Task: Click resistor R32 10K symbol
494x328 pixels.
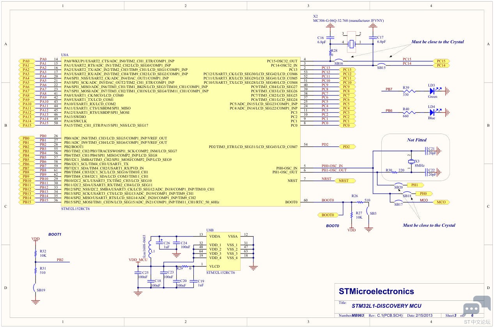Action: (x=35, y=254)
